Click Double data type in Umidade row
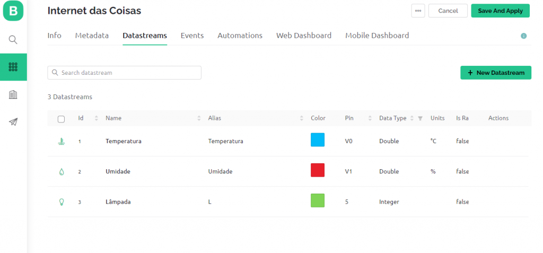The image size is (543, 253). click(x=389, y=171)
